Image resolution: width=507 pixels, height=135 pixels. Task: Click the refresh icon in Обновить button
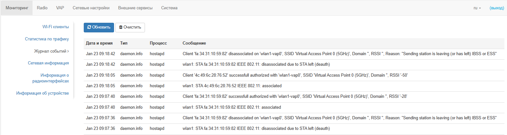click(89, 27)
